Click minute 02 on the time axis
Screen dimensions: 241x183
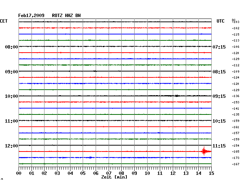click(44, 173)
